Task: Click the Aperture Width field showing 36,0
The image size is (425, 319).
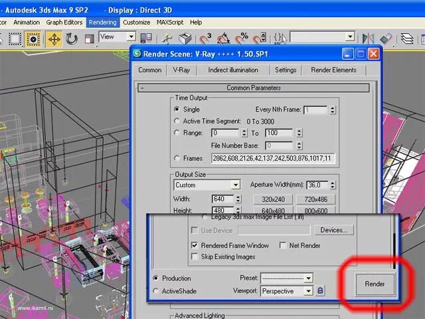Action: point(317,185)
